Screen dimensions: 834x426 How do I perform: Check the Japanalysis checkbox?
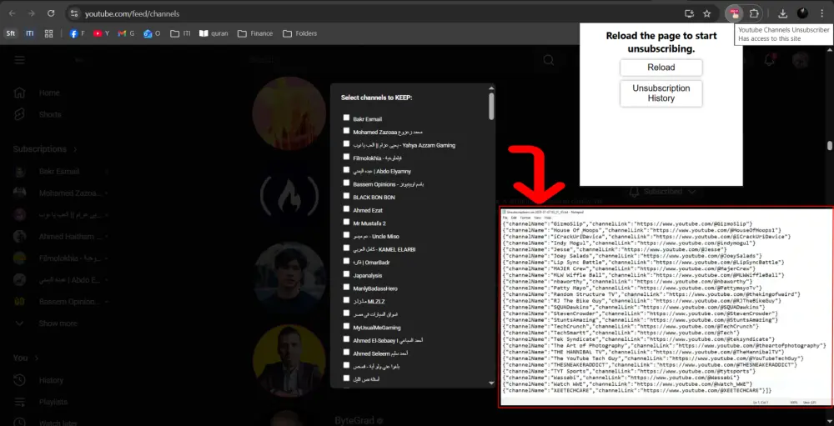tap(347, 274)
